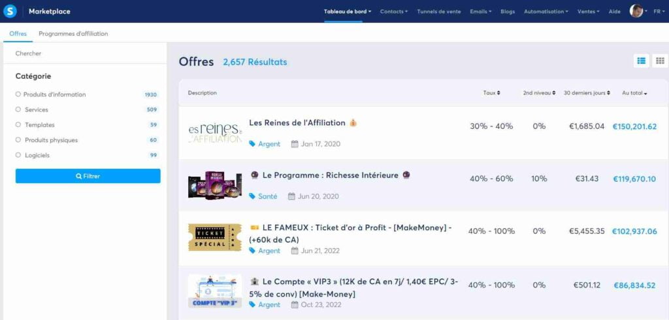
Task: Click calendar icon beside Jun 20, 2020
Action: pyautogui.click(x=292, y=196)
